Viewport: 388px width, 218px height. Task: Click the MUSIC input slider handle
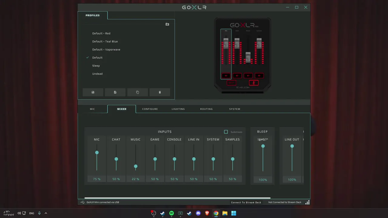(x=135, y=167)
